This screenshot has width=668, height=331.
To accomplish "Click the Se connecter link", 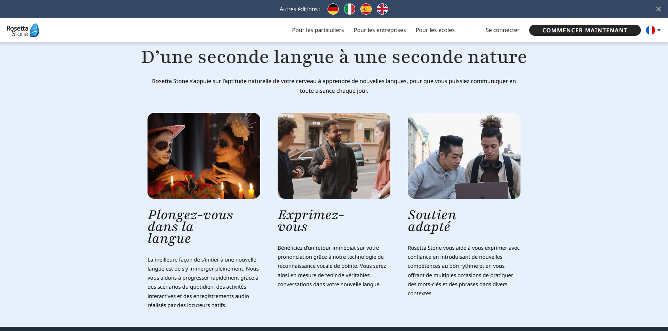I will pos(502,30).
